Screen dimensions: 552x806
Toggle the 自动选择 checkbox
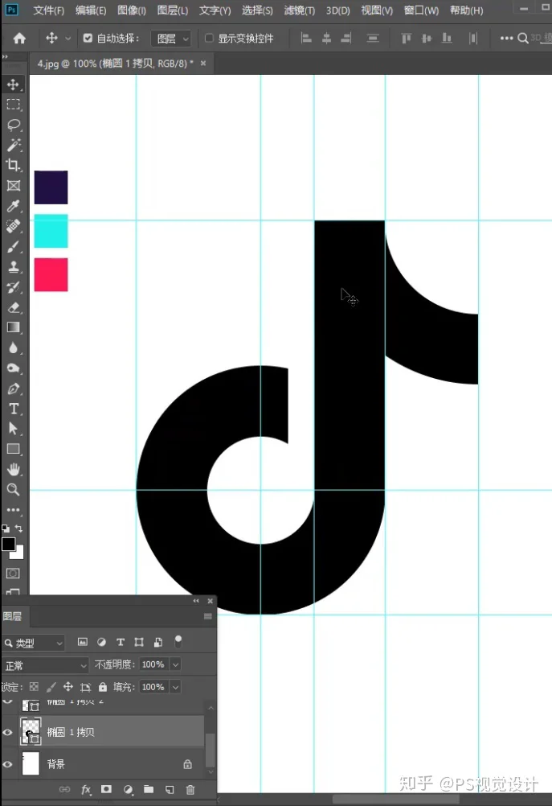[88, 38]
